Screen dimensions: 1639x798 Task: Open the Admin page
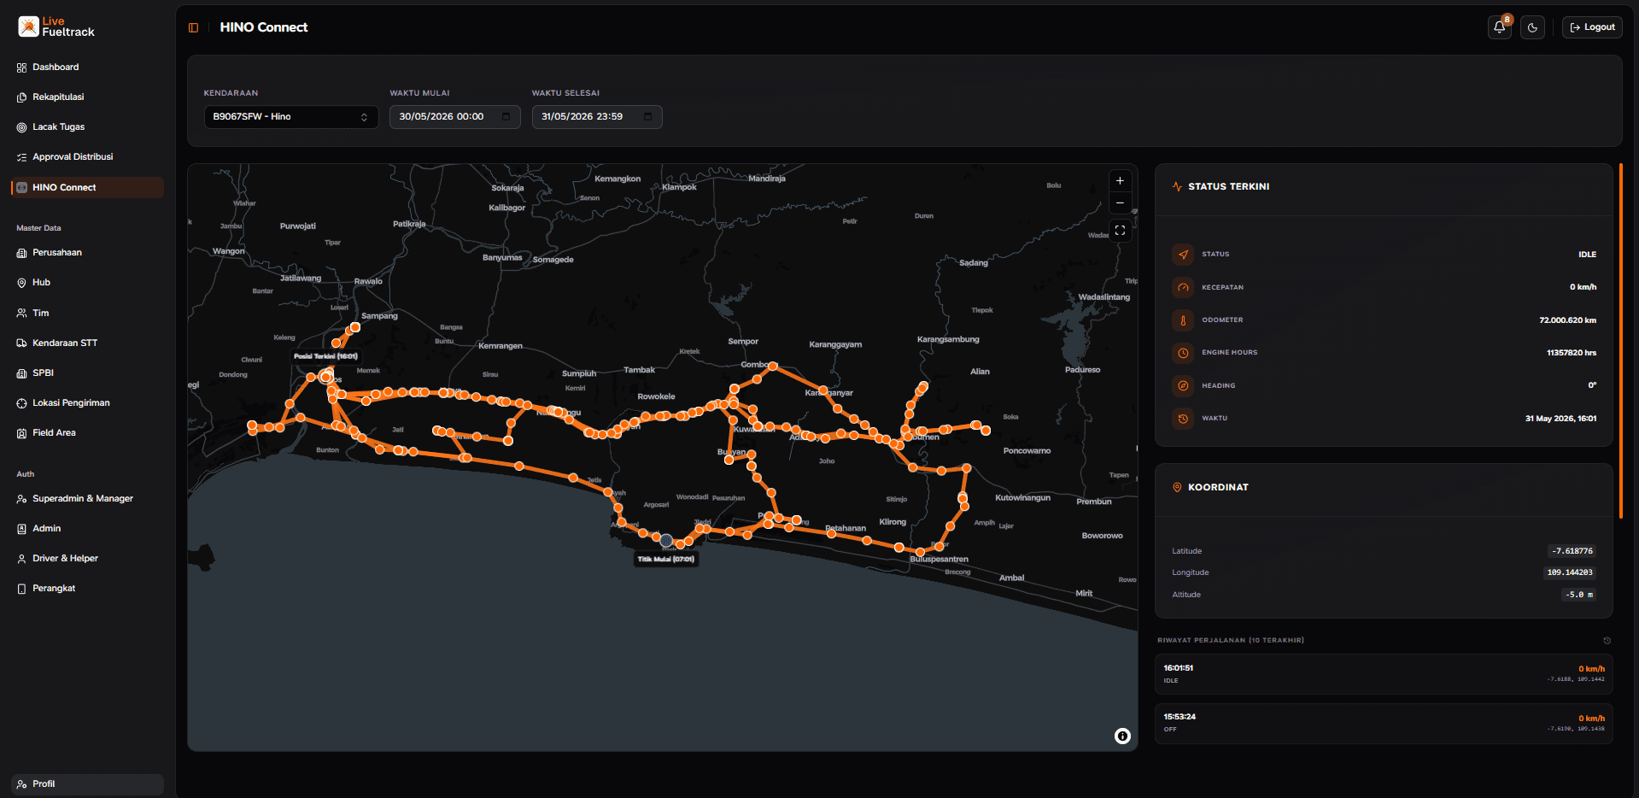[x=87, y=529]
